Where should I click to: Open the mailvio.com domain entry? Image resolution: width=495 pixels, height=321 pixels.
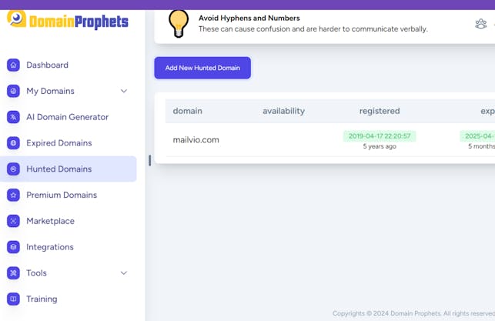tap(196, 140)
